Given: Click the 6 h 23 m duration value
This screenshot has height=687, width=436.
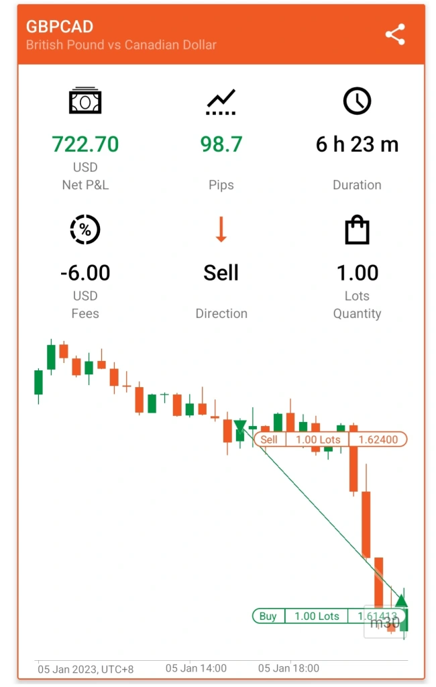Looking at the screenshot, I should coord(357,144).
